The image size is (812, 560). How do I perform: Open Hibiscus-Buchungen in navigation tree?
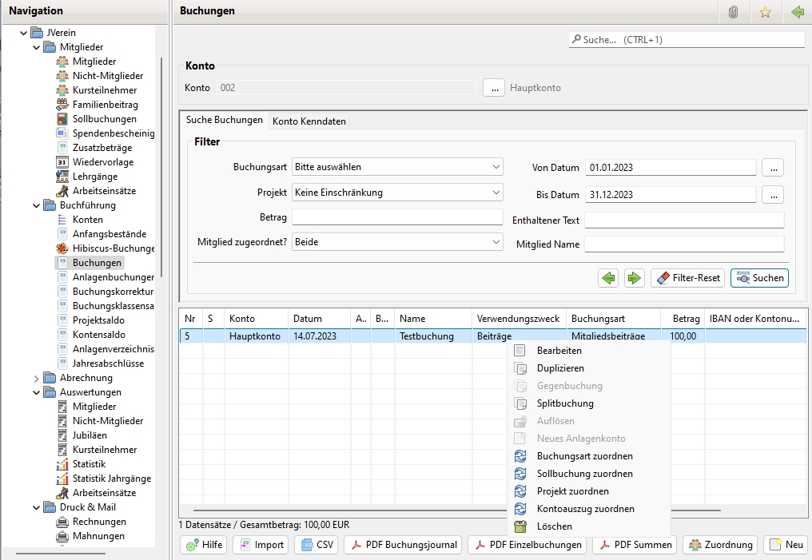tap(113, 248)
